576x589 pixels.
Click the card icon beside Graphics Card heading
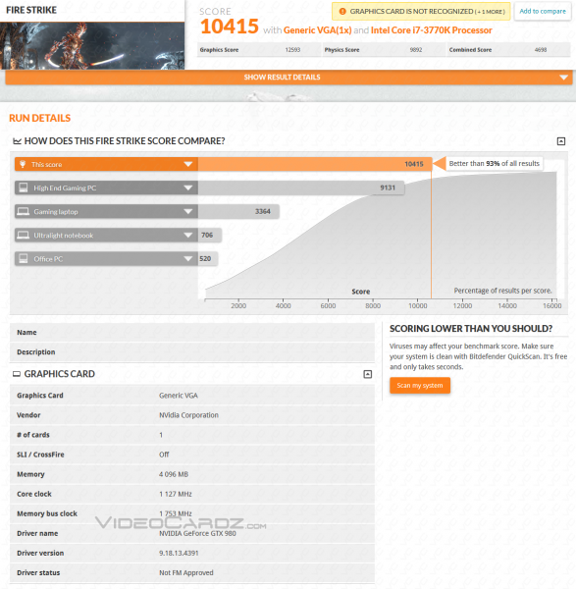[x=17, y=374]
